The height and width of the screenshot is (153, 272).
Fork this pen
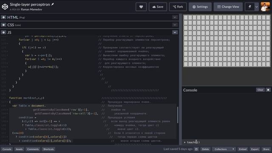[x=178, y=7]
